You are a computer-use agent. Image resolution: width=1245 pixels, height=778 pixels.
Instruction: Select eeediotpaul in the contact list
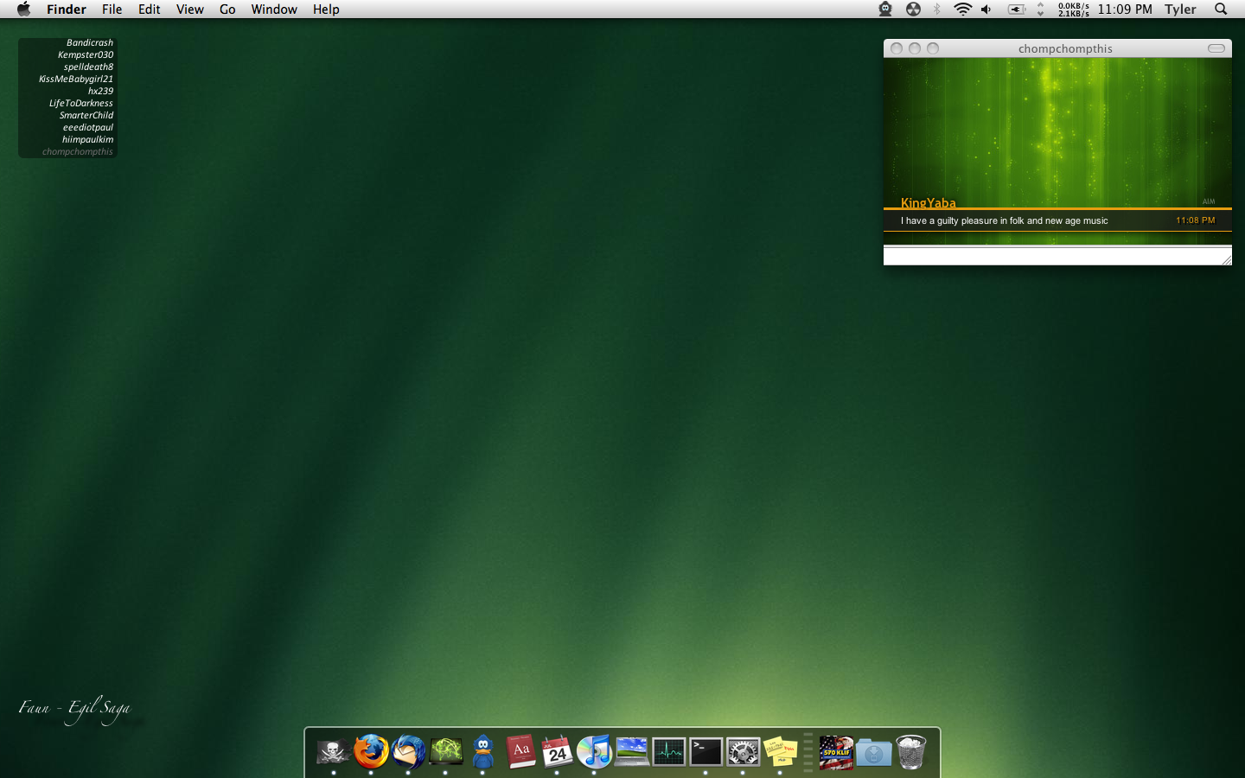pyautogui.click(x=88, y=127)
